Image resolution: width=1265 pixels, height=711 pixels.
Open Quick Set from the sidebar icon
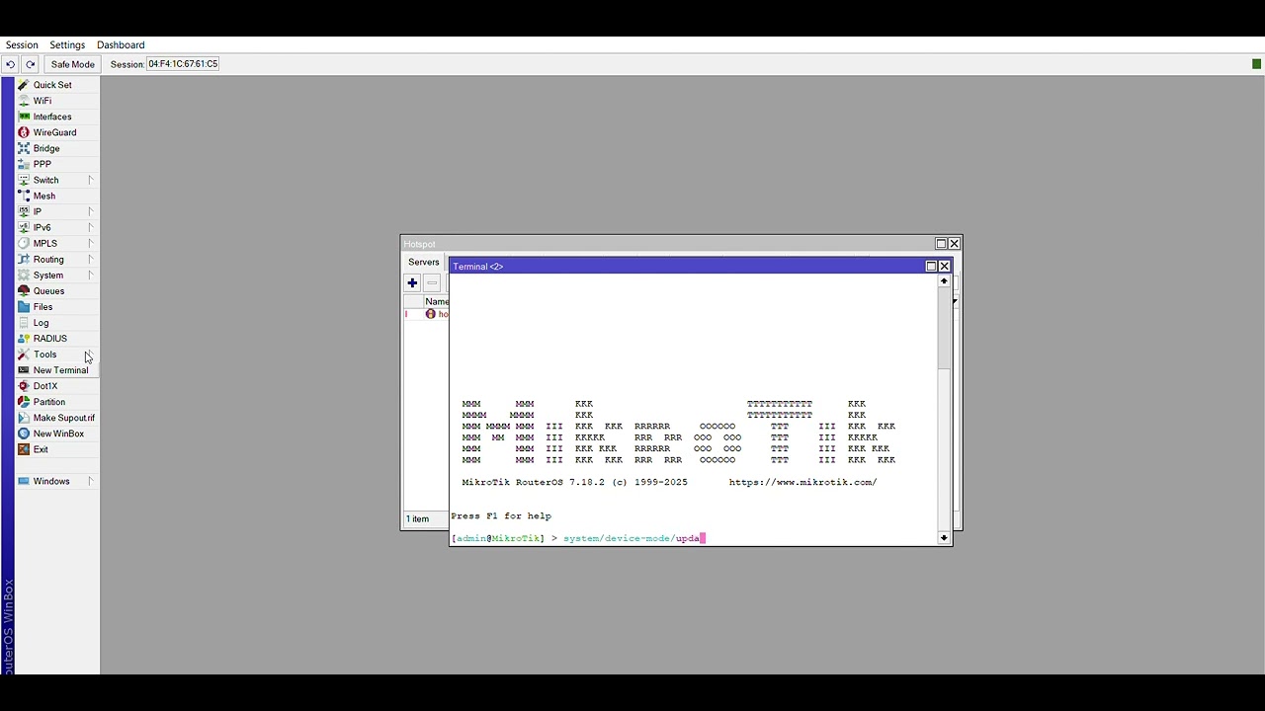[x=24, y=85]
